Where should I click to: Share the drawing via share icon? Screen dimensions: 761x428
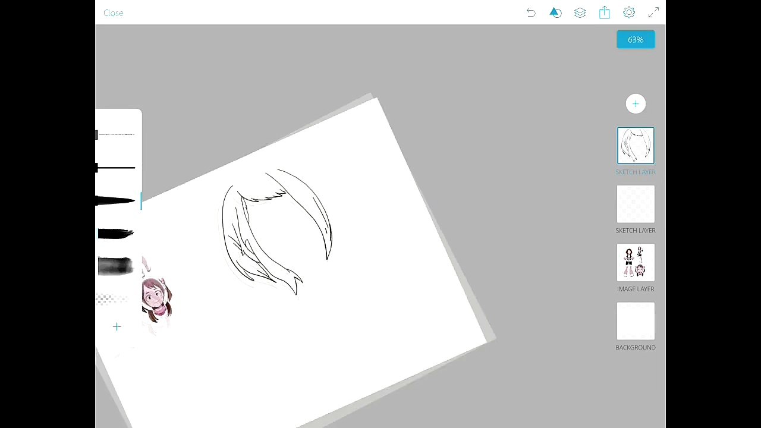pos(604,12)
